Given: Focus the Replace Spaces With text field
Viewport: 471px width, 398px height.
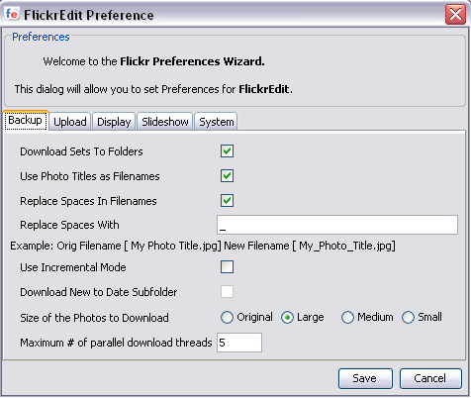Looking at the screenshot, I should click(x=337, y=225).
